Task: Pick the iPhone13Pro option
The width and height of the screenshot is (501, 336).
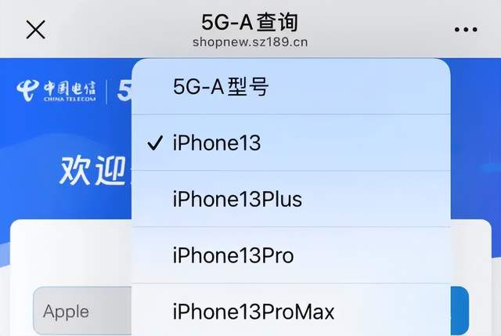Action: coord(290,255)
